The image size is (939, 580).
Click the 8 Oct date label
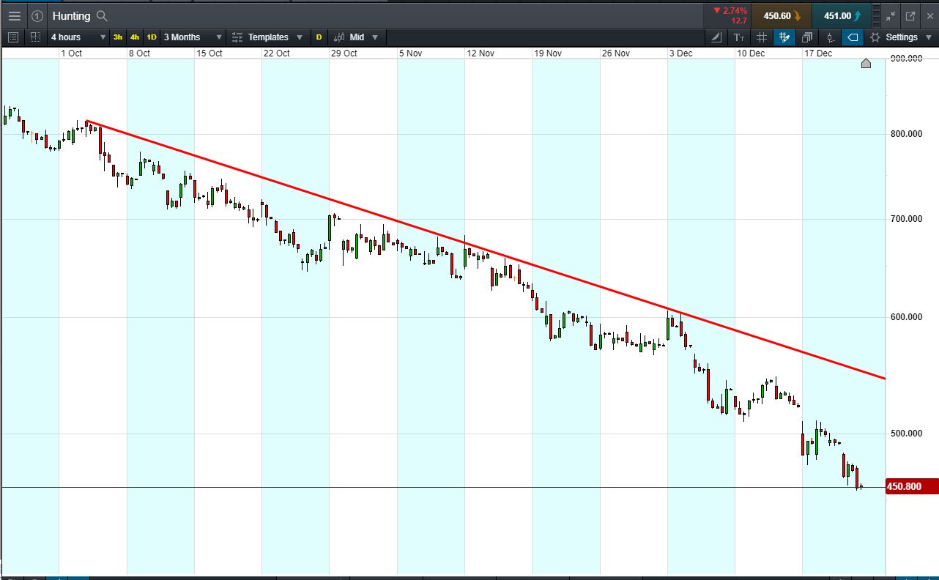(139, 53)
